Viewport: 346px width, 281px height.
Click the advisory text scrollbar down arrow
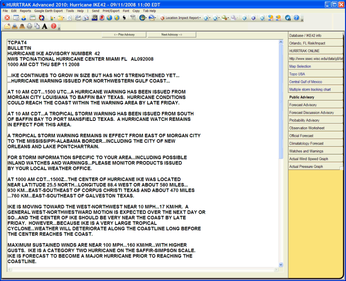pos(281,265)
